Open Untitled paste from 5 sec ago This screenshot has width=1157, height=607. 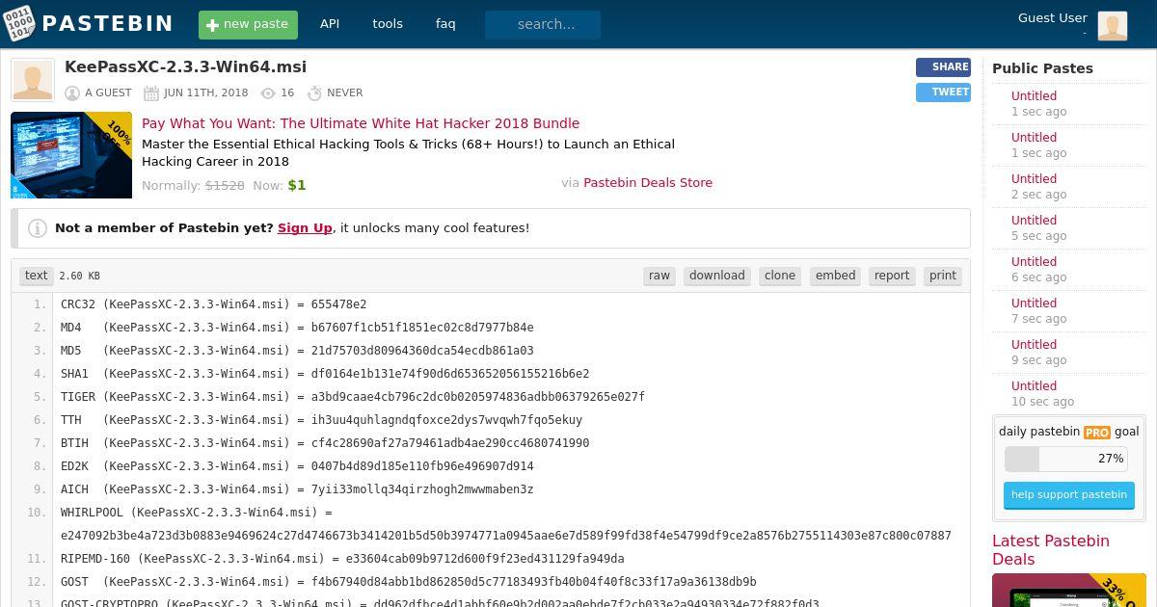pyautogui.click(x=1034, y=221)
